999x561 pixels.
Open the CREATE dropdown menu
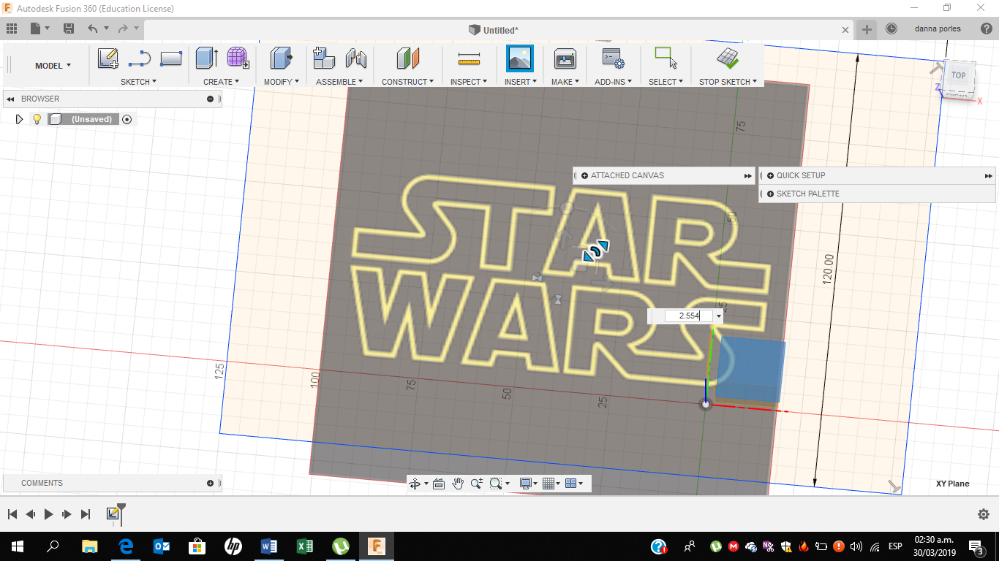222,82
